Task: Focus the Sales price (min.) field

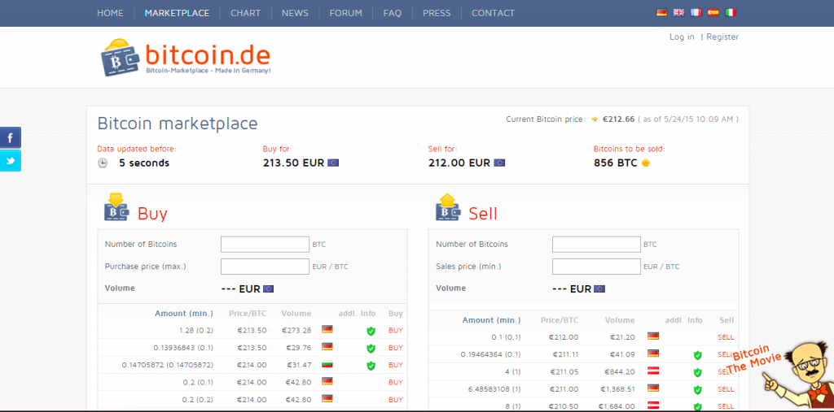Action: click(596, 267)
